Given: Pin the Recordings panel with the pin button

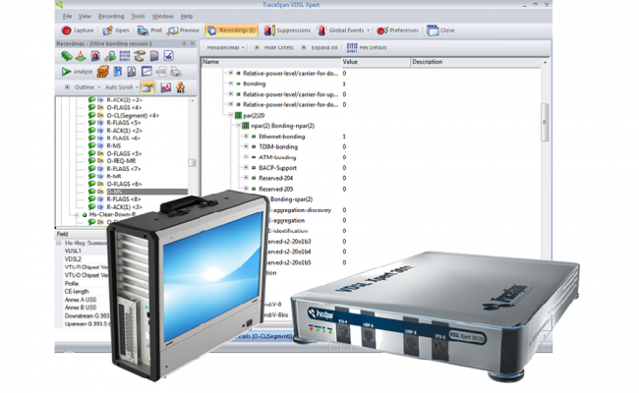Looking at the screenshot, I should [x=184, y=43].
